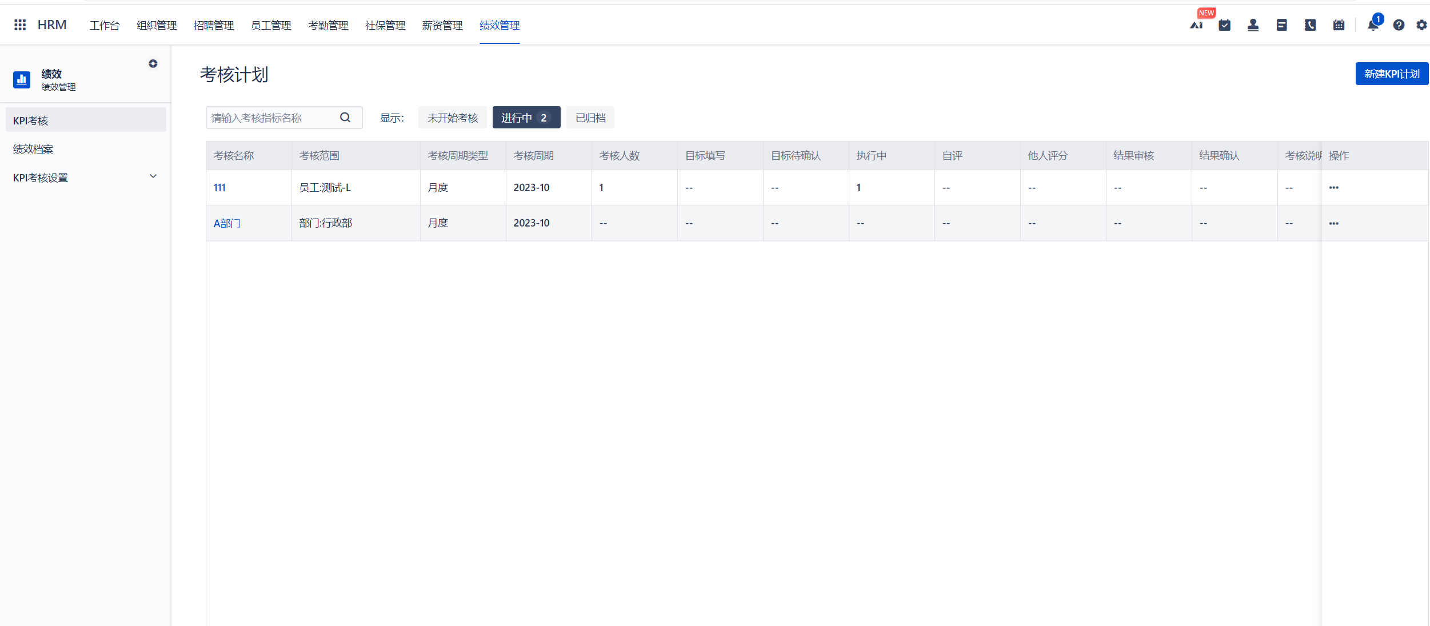Open the actions menu for A部门 row
Viewport: 1430px width, 626px height.
click(x=1334, y=223)
